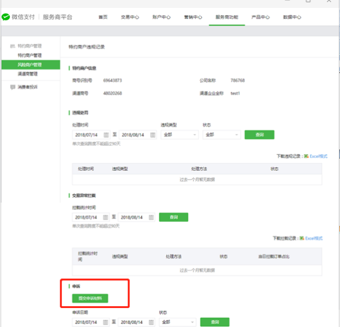Download interception records in Excel format
Screen dimensions: 340x327
tap(314, 238)
